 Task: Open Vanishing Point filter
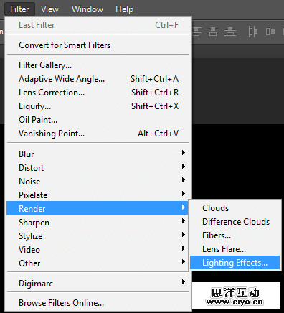(x=98, y=134)
